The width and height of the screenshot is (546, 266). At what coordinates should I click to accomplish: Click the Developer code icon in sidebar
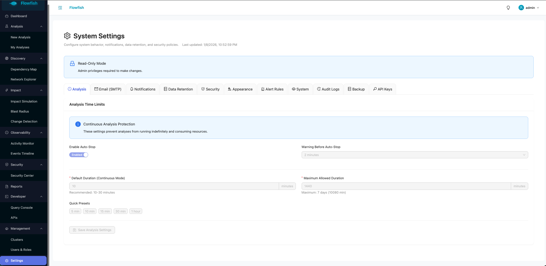coord(7,196)
